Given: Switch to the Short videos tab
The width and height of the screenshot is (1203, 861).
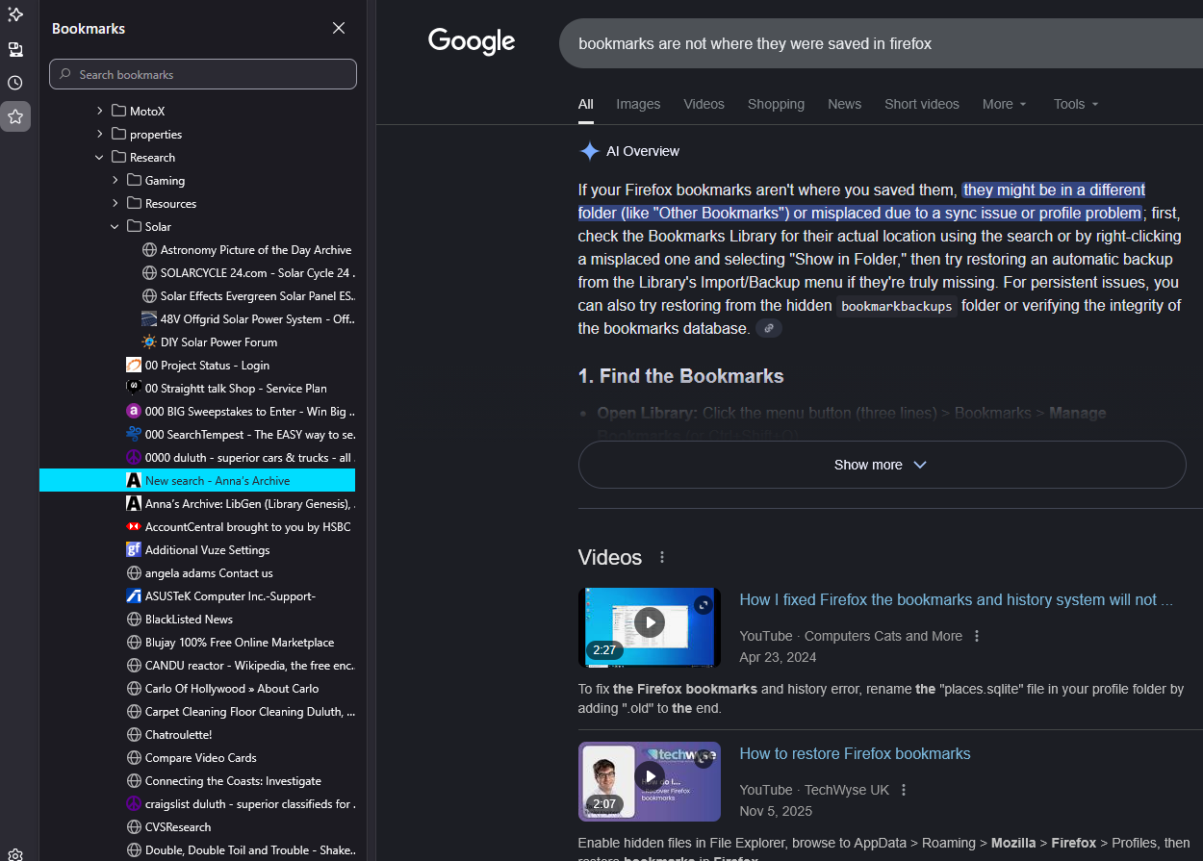Looking at the screenshot, I should click(921, 104).
